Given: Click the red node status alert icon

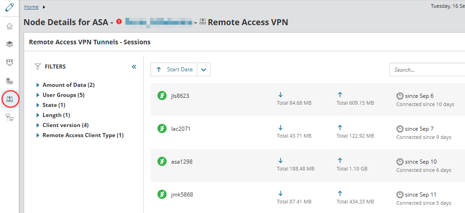Looking at the screenshot, I should tap(119, 22).
